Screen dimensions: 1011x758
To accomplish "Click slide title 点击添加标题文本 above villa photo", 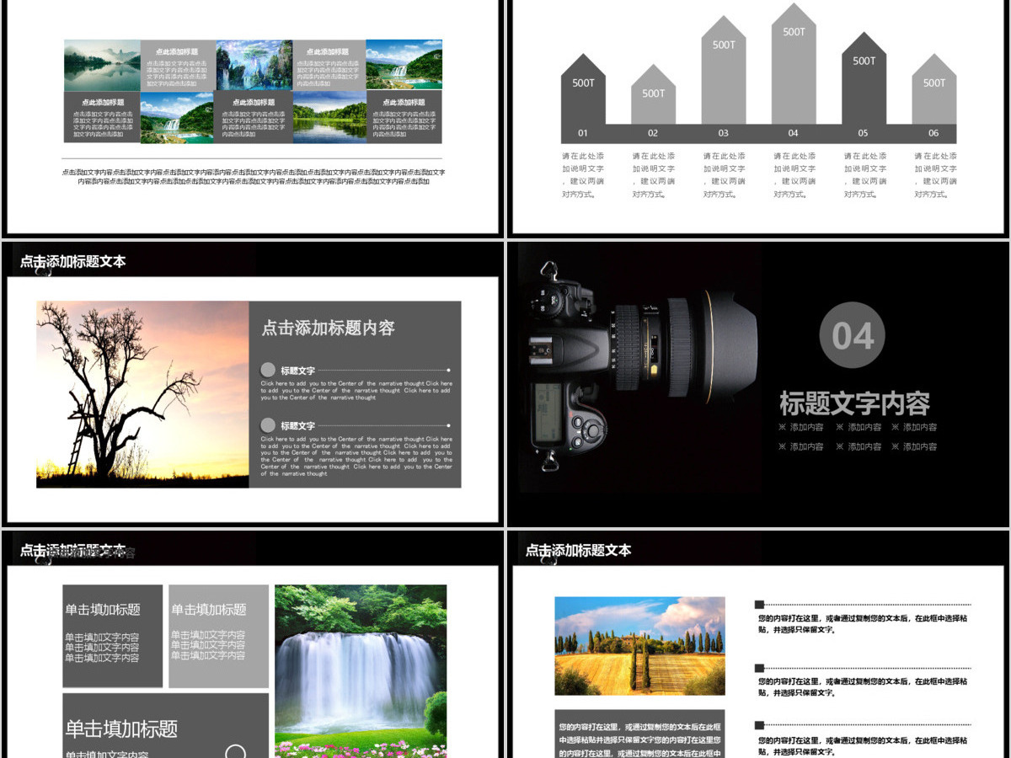I will [579, 550].
